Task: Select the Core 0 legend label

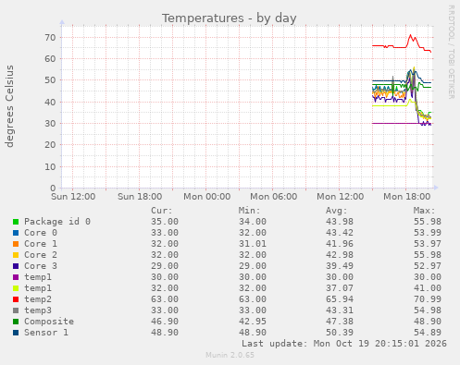Action: [41, 233]
